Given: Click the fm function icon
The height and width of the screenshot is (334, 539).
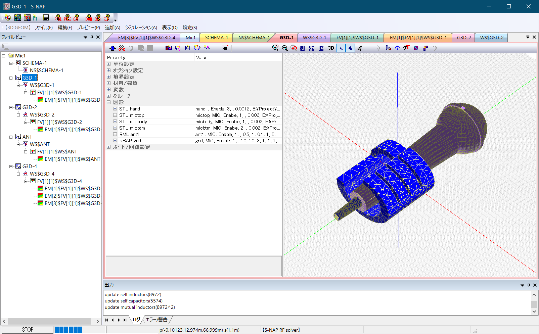Looking at the screenshot, I should pos(388,48).
